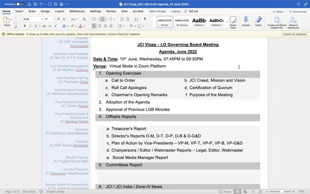Toggle the AutoSave switch
Screen dimensions: 310x194
[20, 4]
